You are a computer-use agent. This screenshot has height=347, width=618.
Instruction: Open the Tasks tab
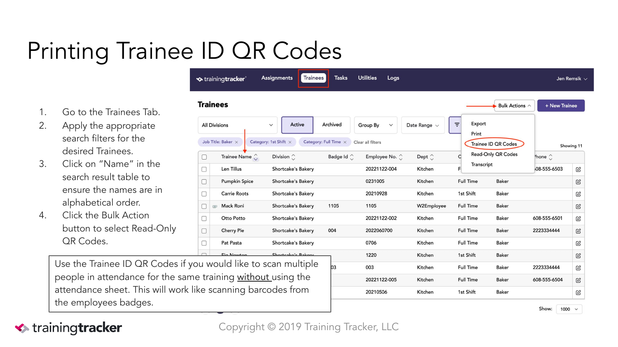click(x=341, y=78)
